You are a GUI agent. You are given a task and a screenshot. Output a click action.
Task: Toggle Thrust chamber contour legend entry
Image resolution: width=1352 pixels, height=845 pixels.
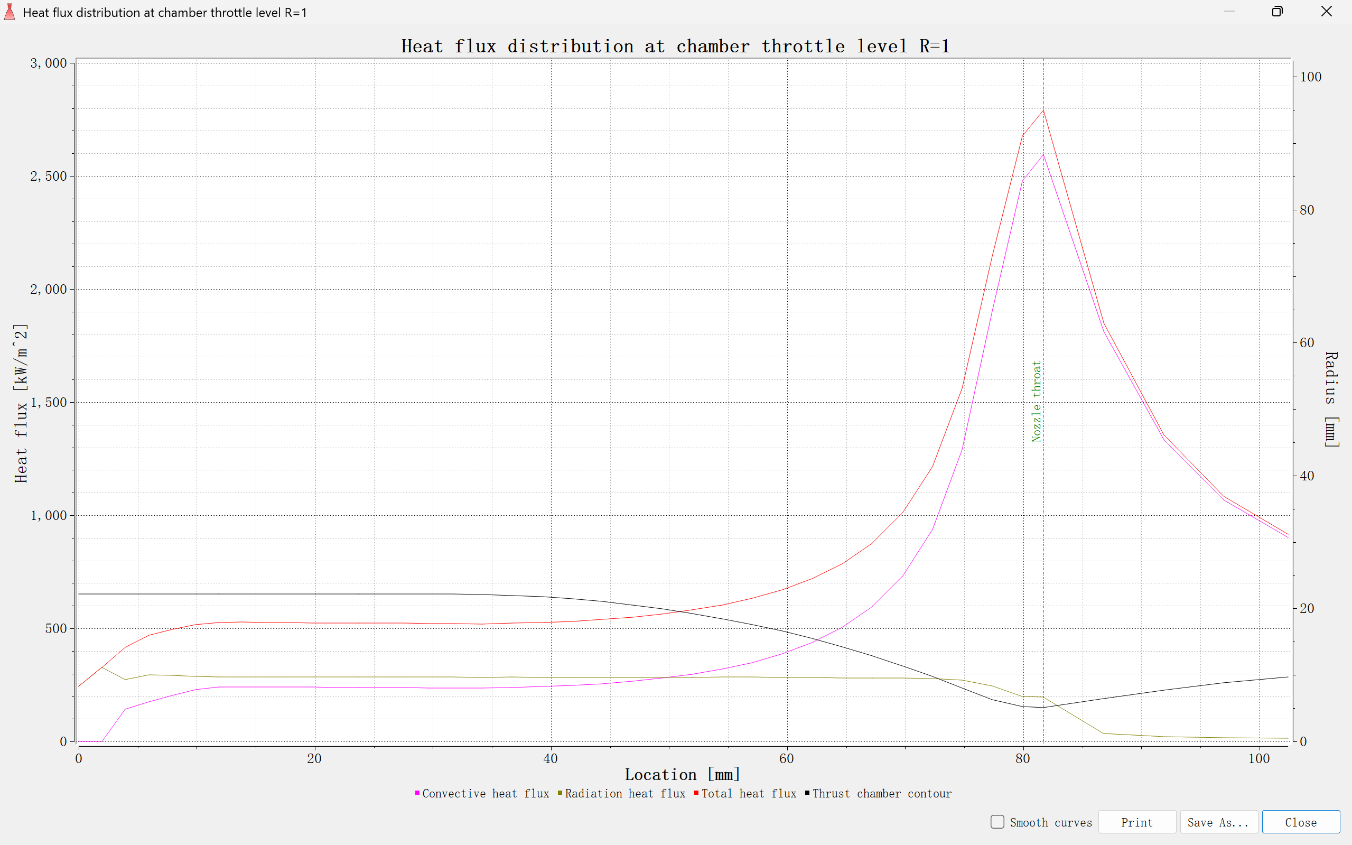pos(882,793)
